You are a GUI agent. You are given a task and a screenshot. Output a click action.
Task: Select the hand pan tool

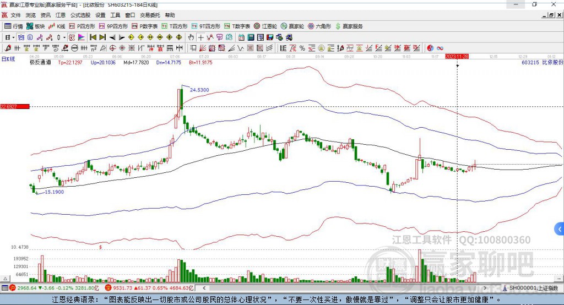(x=191, y=37)
